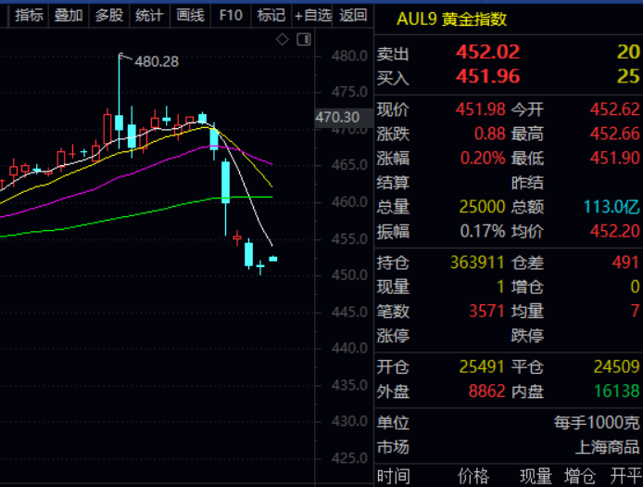643x487 pixels.
Task: Click the 卖出 ask price 452.02
Action: (487, 52)
